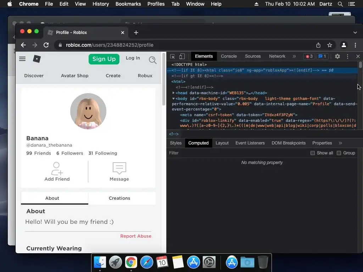Switch to the Sources tab

coord(253,56)
